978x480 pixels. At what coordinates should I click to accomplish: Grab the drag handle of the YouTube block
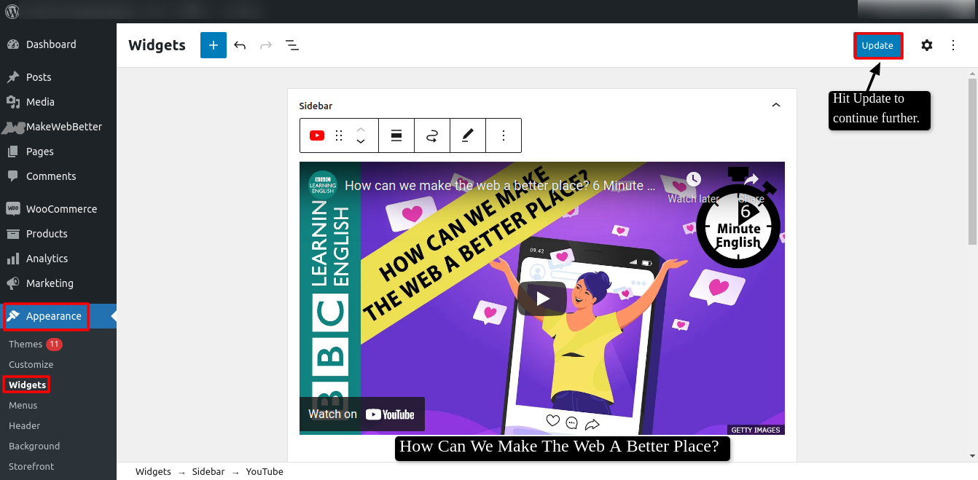click(338, 135)
